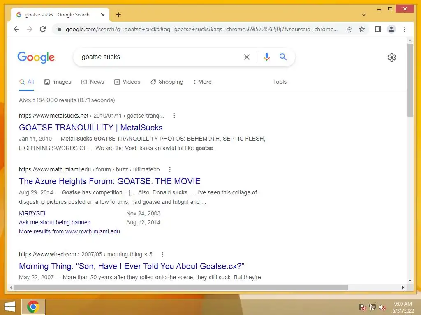Open the Windows Start button
The height and width of the screenshot is (315, 421).
10,307
